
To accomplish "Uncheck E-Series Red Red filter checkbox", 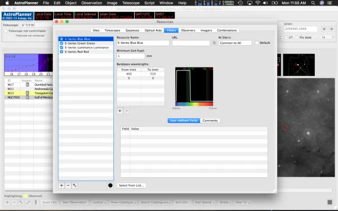I will tap(61, 52).
